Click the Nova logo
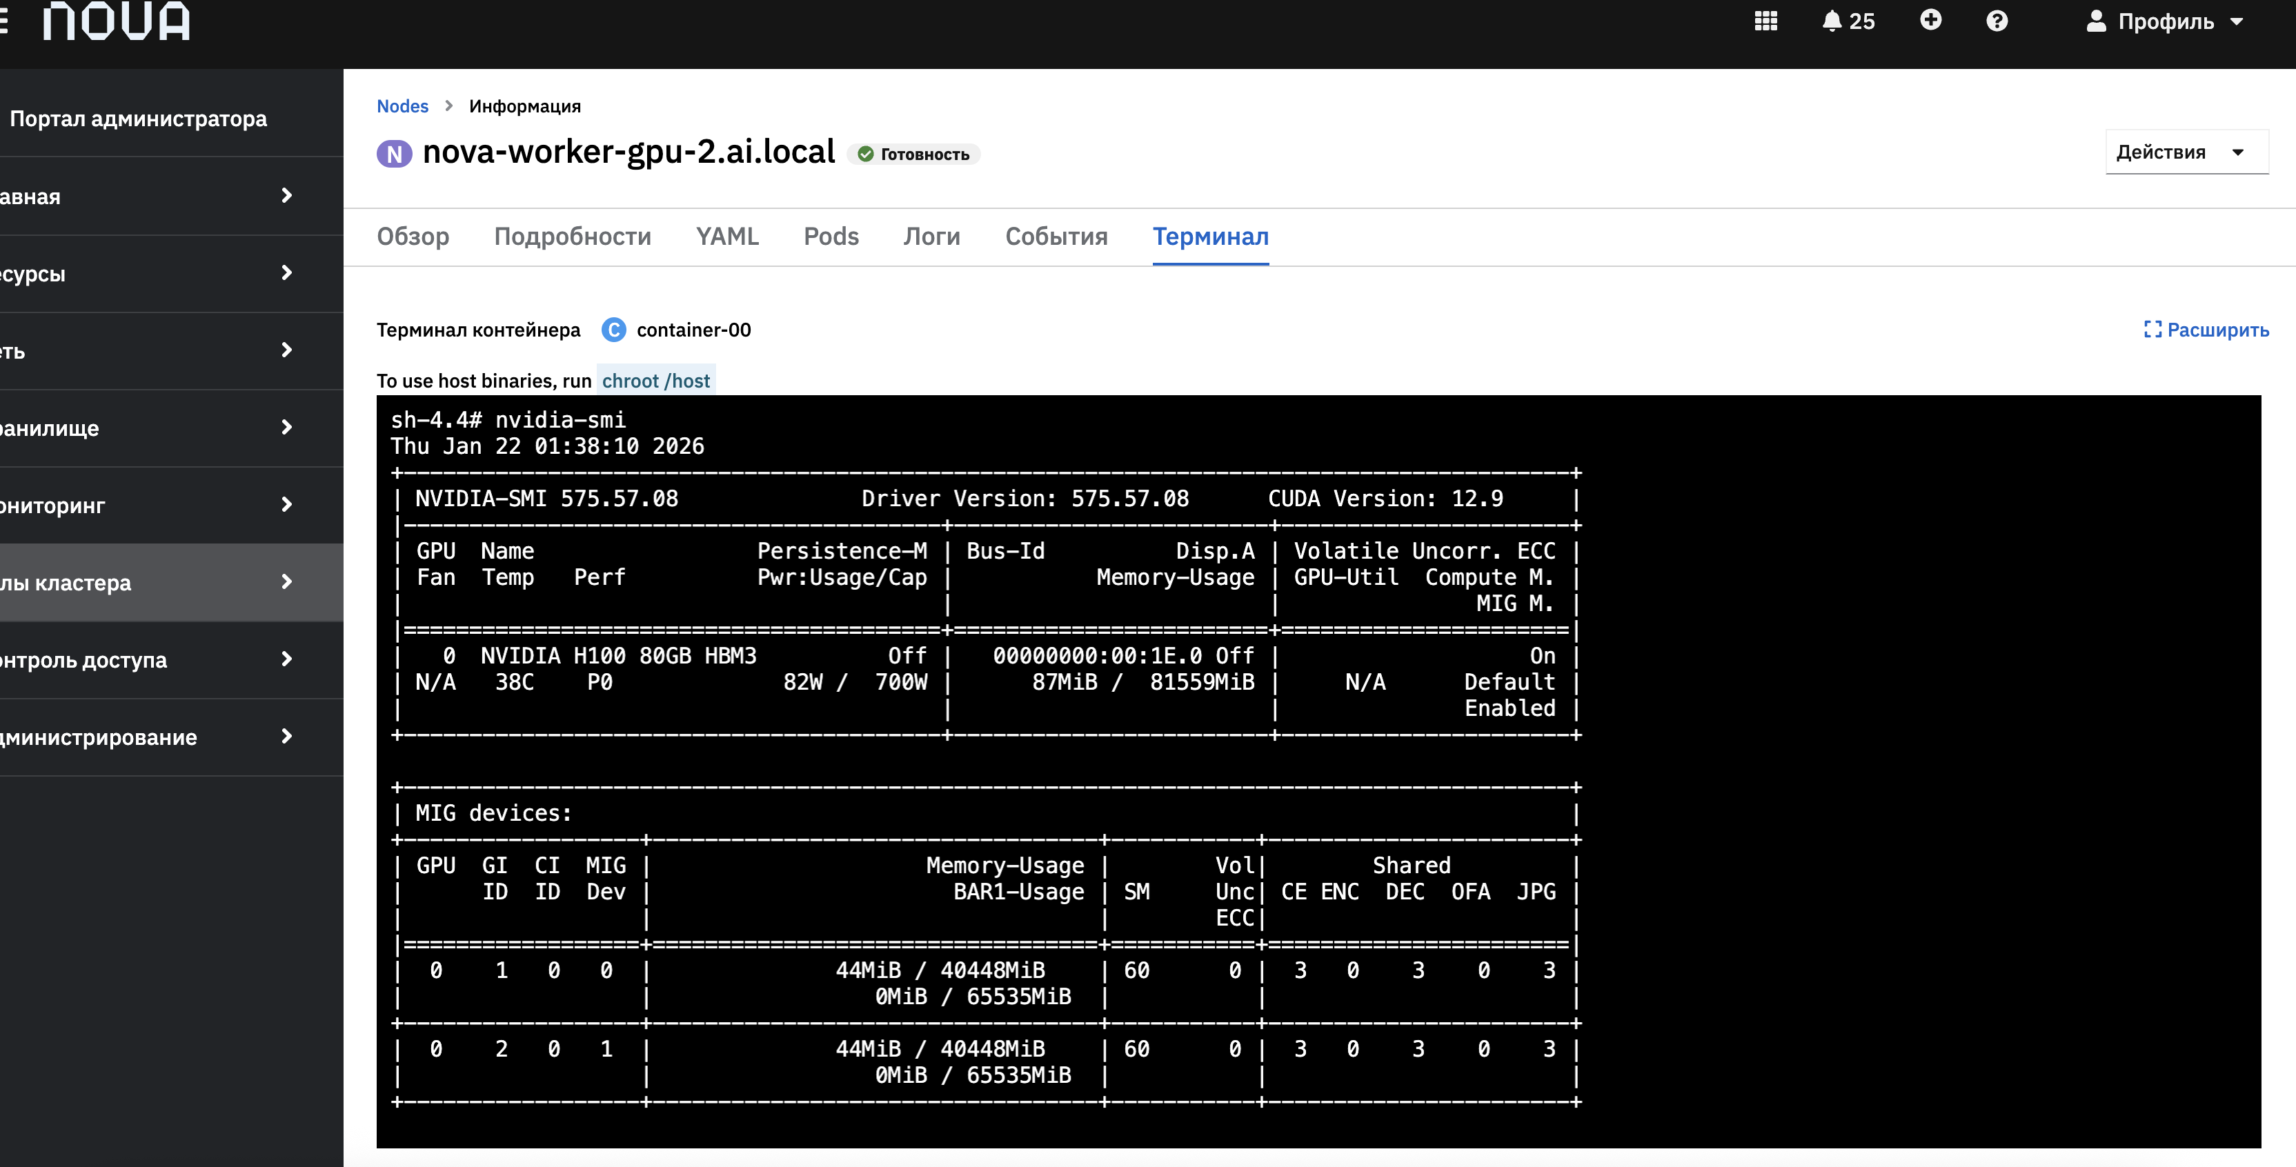This screenshot has height=1167, width=2296. click(x=117, y=21)
